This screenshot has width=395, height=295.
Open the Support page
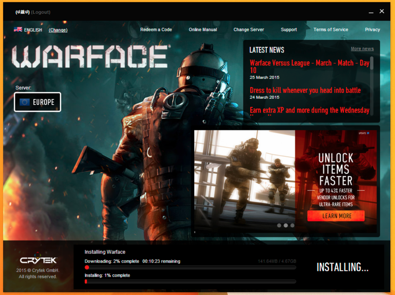pos(289,30)
